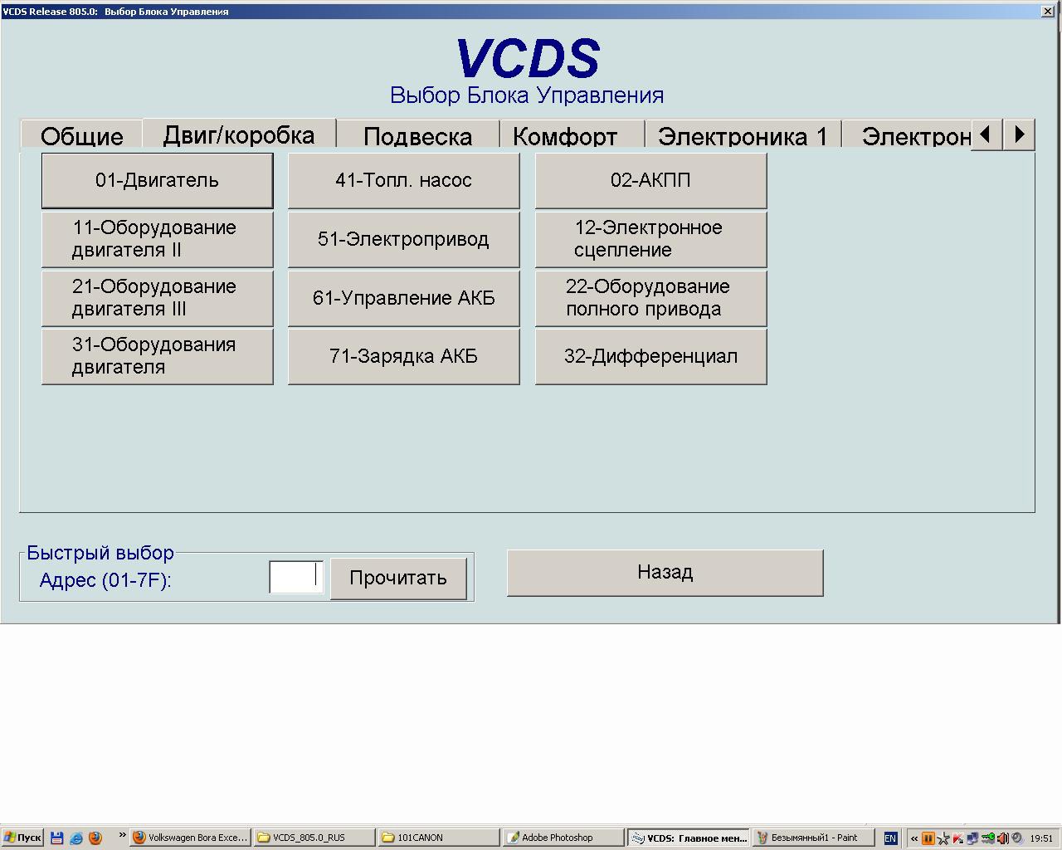Select 61-Управление АКБ module
Viewport: 1062px width, 850px height.
coord(403,298)
